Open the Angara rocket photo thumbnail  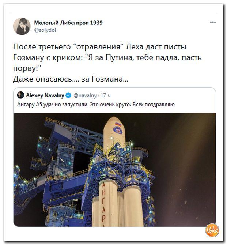coord(115,170)
